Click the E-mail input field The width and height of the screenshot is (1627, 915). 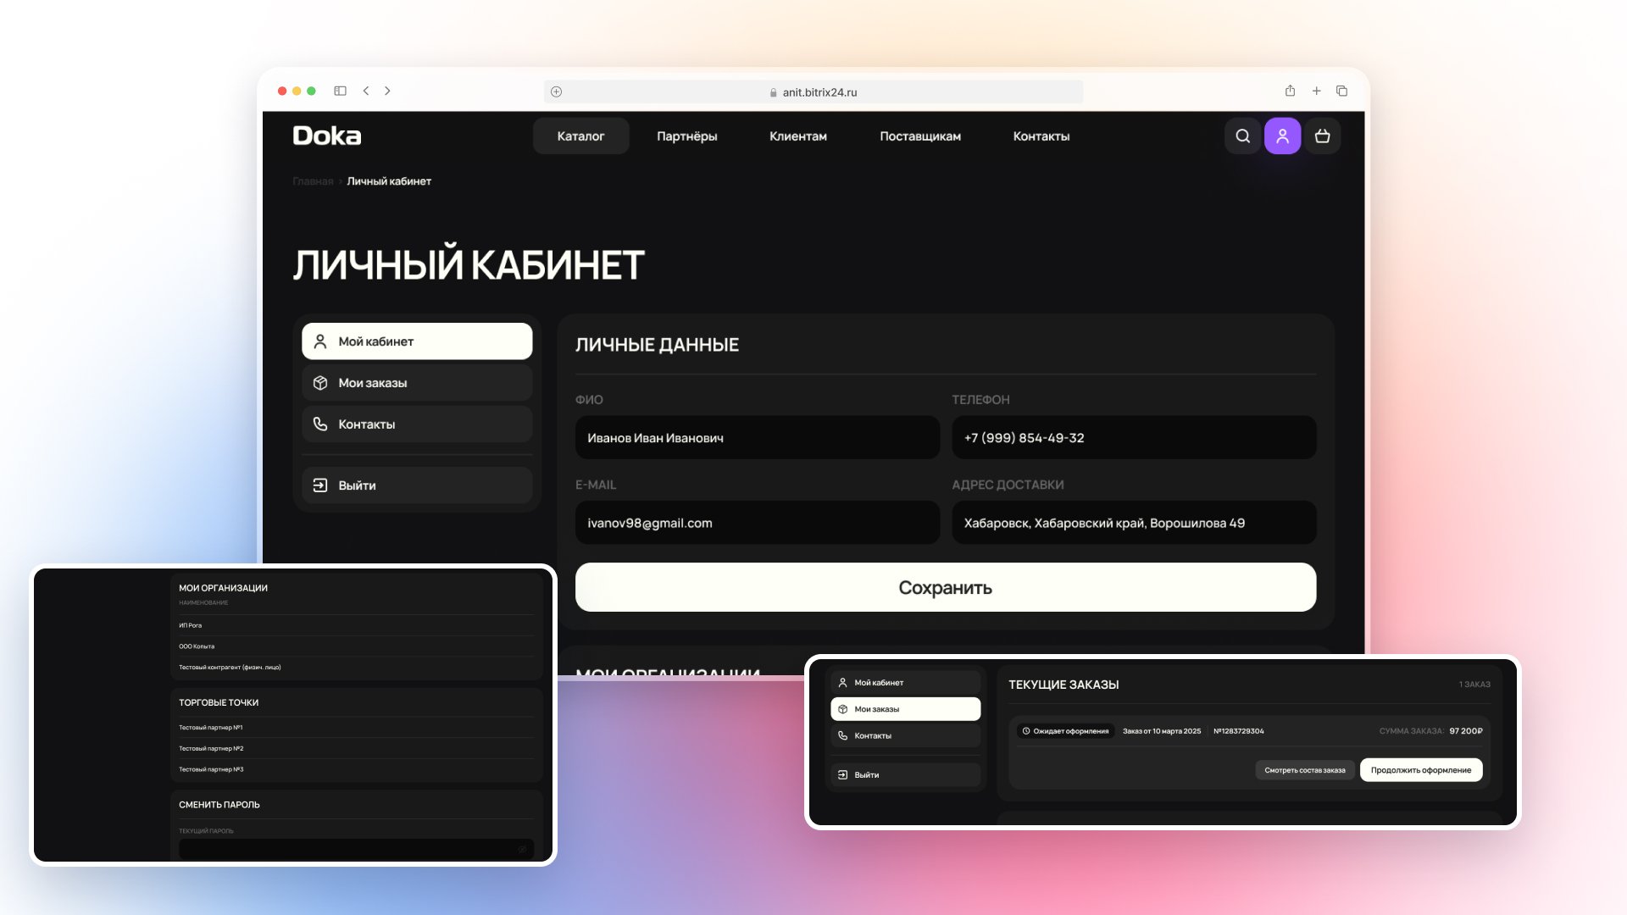coord(757,523)
